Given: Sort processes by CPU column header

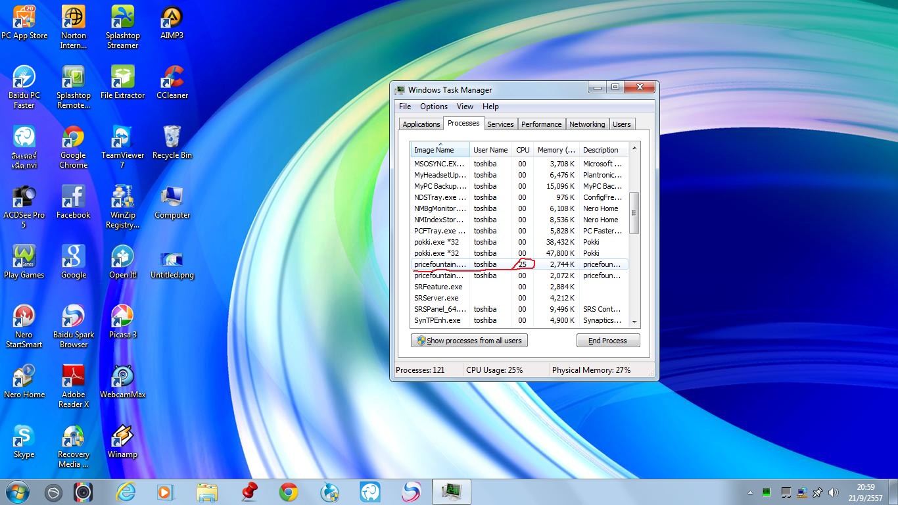Looking at the screenshot, I should click(523, 150).
